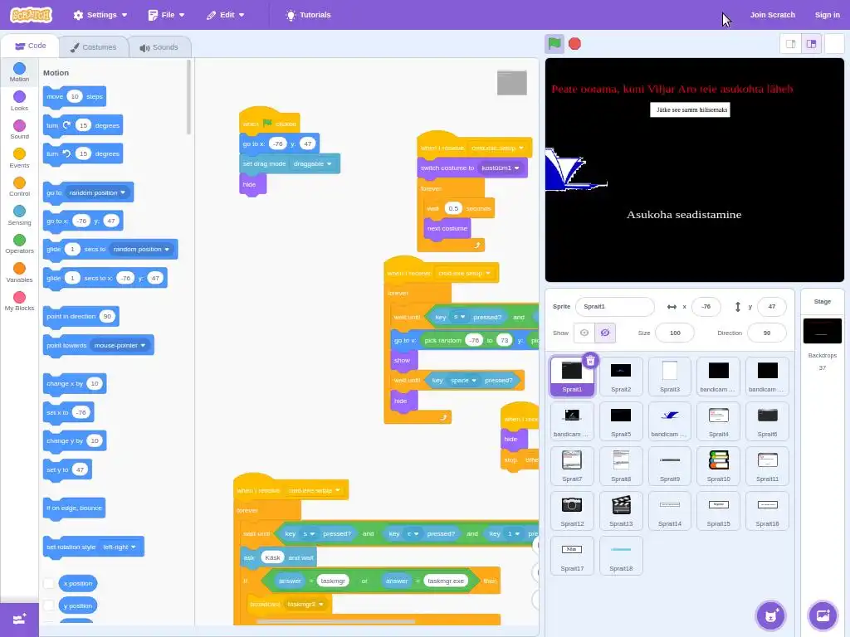Select the Looks block category
The width and height of the screenshot is (850, 637).
(x=19, y=100)
